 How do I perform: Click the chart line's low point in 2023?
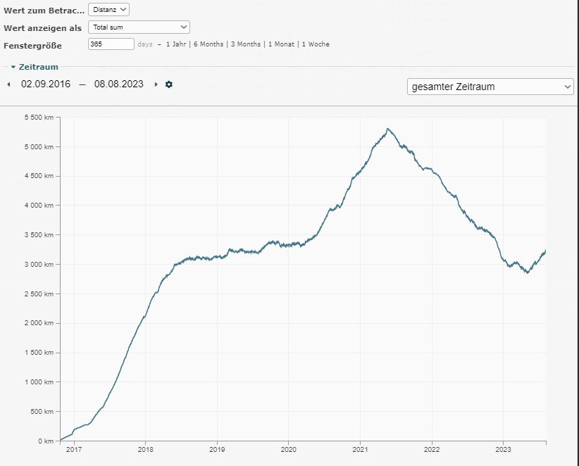(x=526, y=272)
